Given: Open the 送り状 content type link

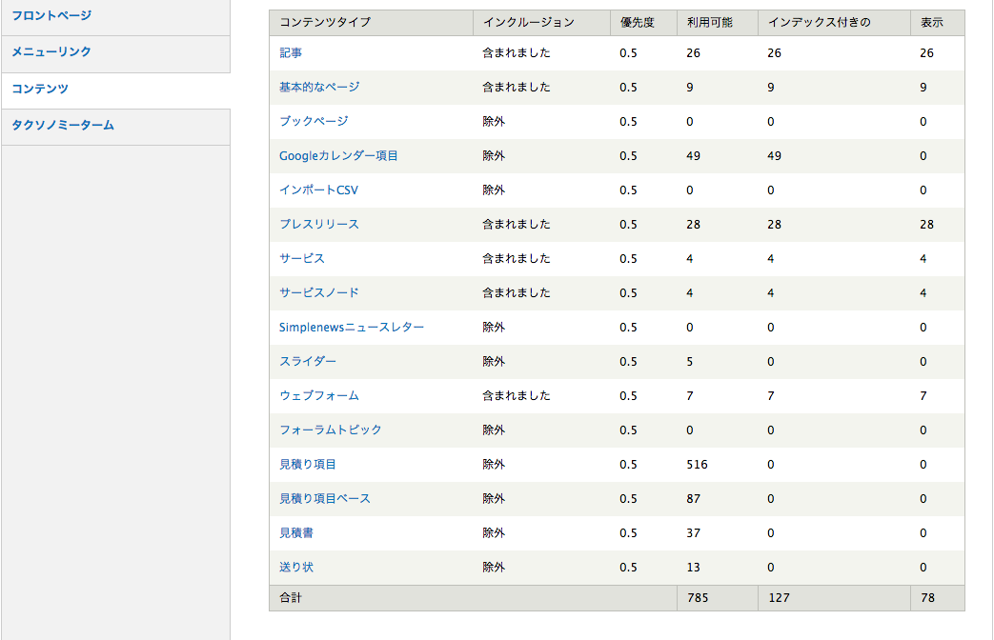Looking at the screenshot, I should pos(296,568).
